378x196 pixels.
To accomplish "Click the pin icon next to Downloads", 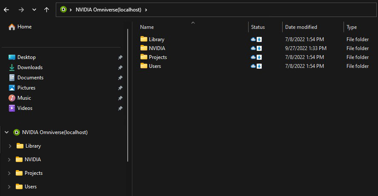I will coord(120,68).
